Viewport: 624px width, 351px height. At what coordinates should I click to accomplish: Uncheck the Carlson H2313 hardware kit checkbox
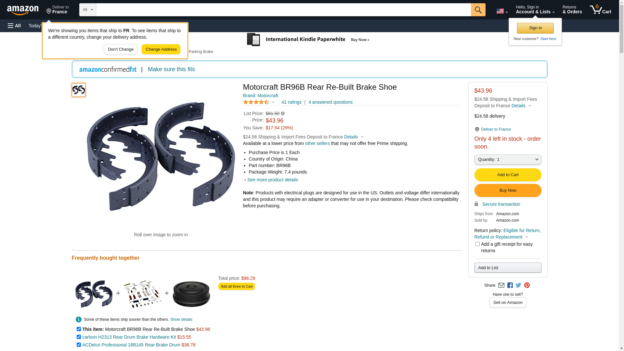79,337
